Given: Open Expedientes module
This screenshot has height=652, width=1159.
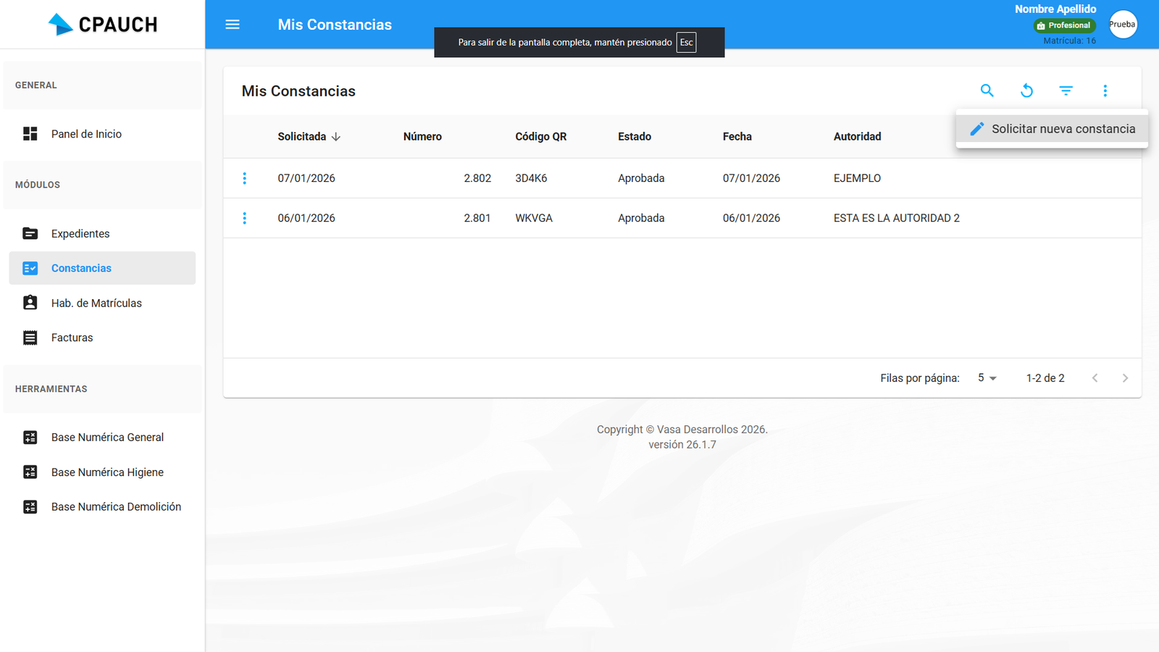Looking at the screenshot, I should pyautogui.click(x=80, y=234).
